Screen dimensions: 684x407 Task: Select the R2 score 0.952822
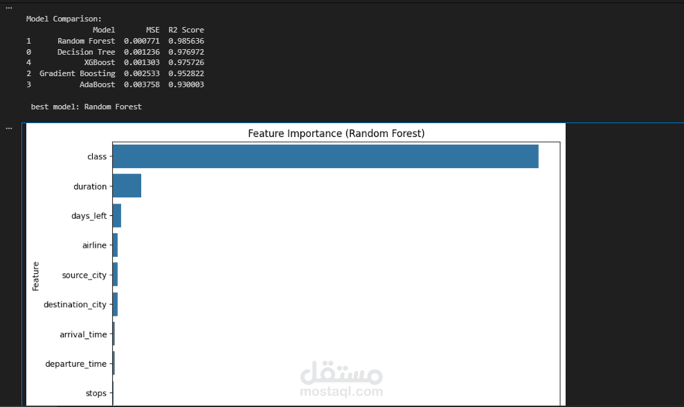[x=186, y=73]
